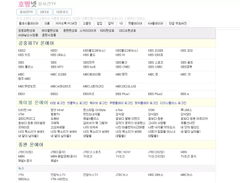The width and height of the screenshot is (240, 183).
Task: Play MBC라디오스타 stream
Action: 126,86
